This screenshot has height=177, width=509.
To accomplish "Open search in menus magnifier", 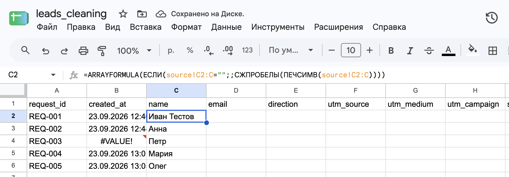I will (25, 50).
